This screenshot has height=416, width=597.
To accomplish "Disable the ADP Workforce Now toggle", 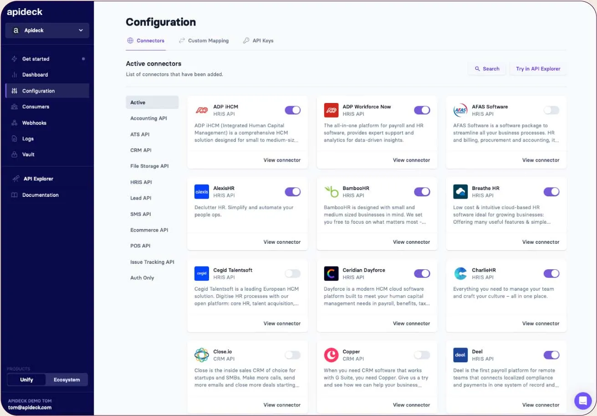I will [422, 110].
